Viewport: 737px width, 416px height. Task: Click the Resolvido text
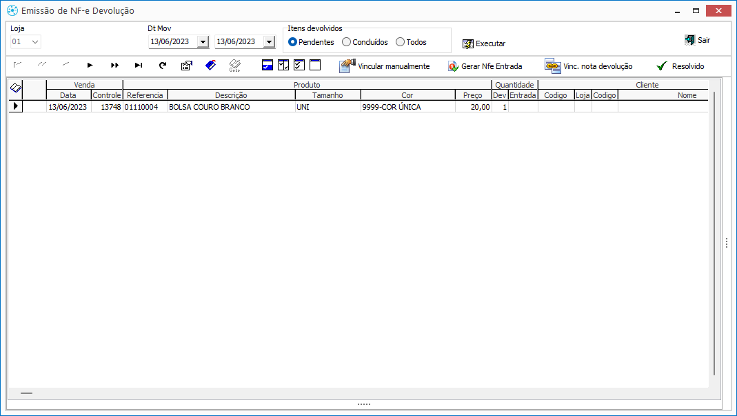tap(688, 66)
